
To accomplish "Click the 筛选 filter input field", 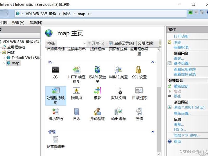I will (x=70, y=43).
